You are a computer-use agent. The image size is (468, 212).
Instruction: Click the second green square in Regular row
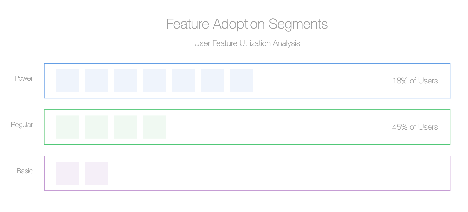(x=97, y=127)
